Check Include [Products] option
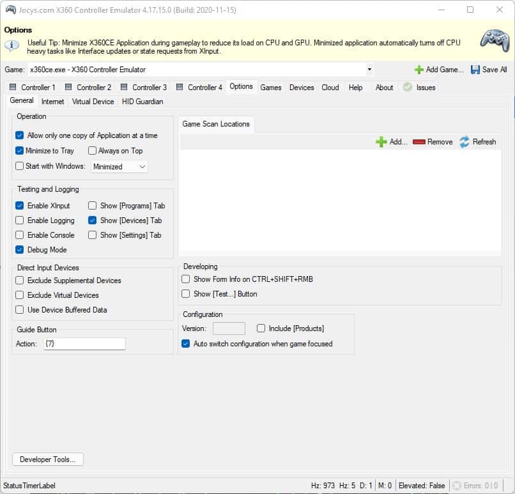 [261, 328]
